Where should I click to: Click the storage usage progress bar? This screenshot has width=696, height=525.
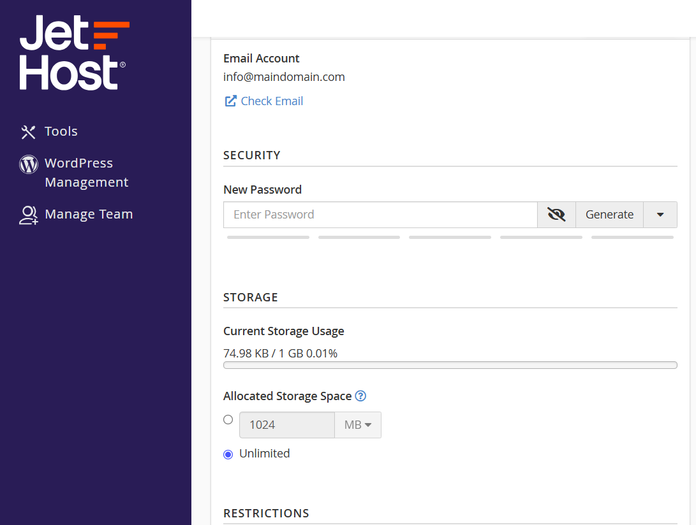click(x=450, y=365)
